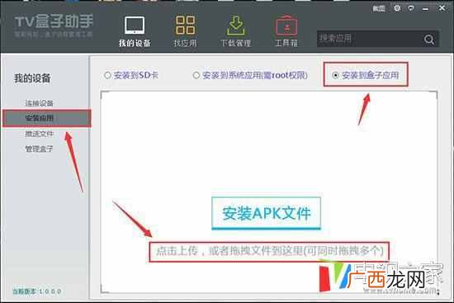Select 安装应用 in the sidebar

tap(46, 118)
